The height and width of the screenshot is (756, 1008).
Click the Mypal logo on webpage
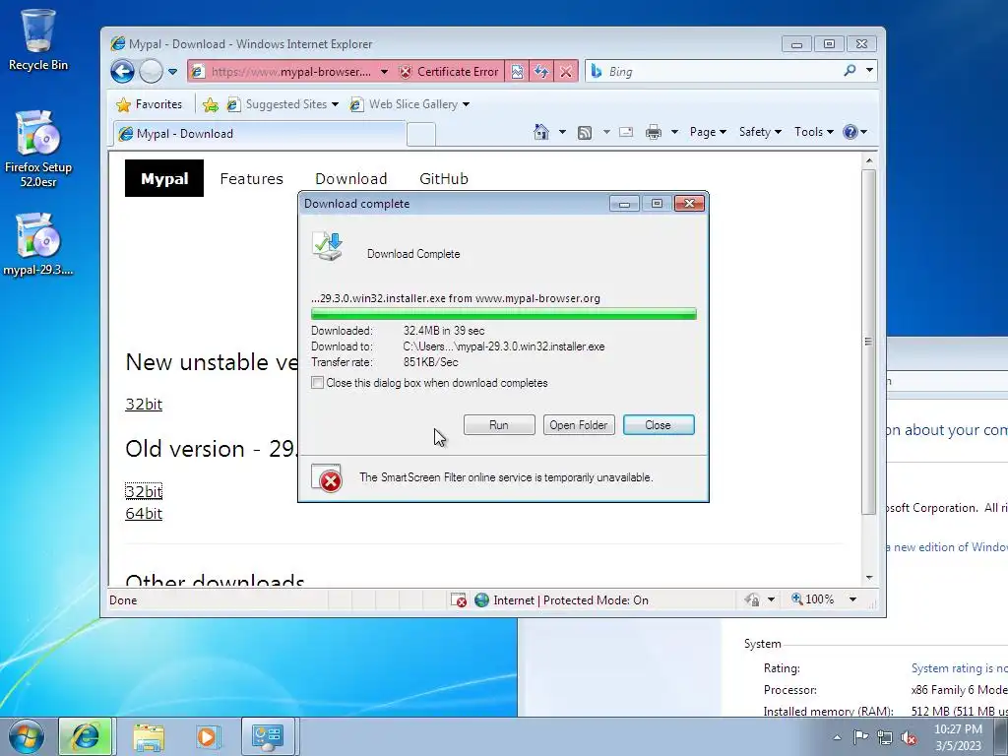click(164, 178)
